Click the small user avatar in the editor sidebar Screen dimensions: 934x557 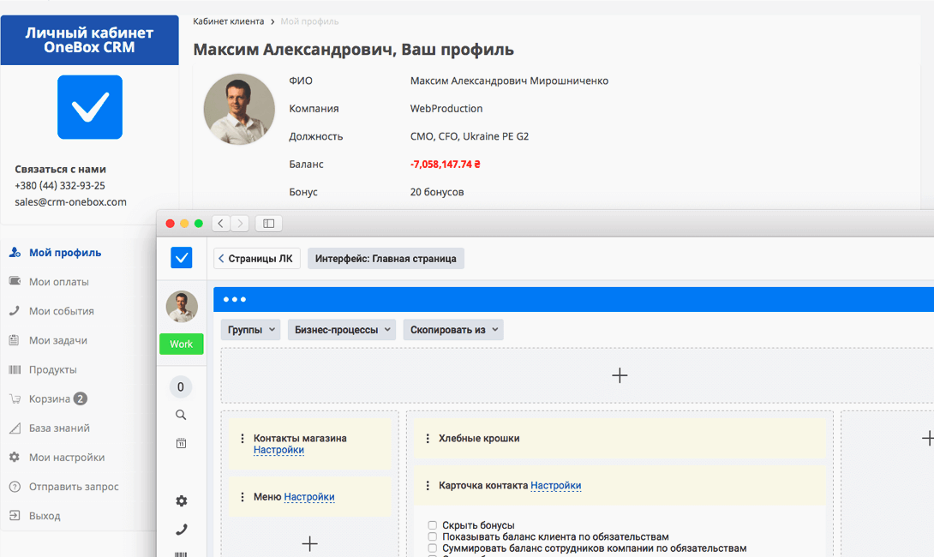point(182,306)
